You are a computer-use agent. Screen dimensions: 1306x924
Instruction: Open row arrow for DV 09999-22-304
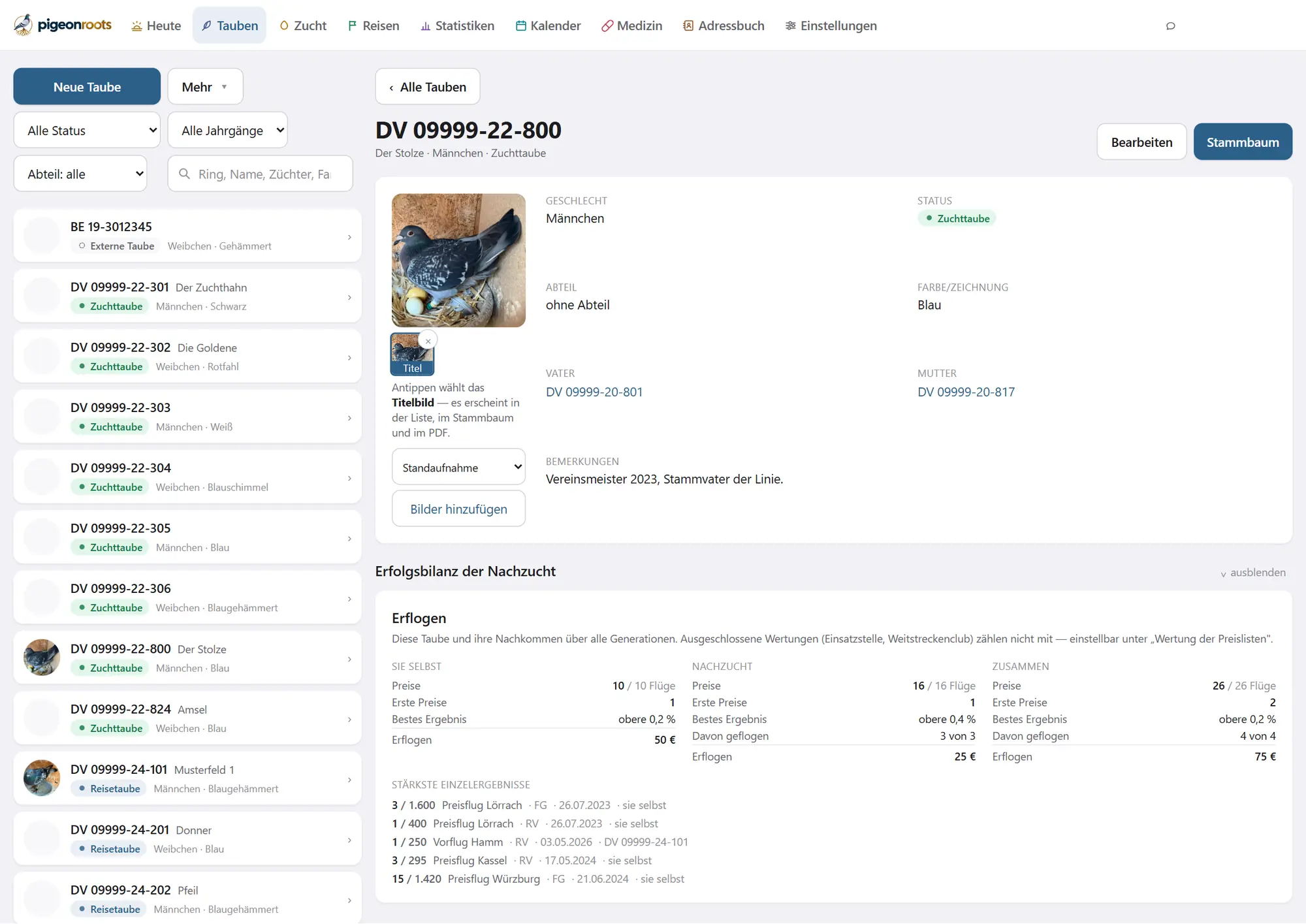coord(349,478)
